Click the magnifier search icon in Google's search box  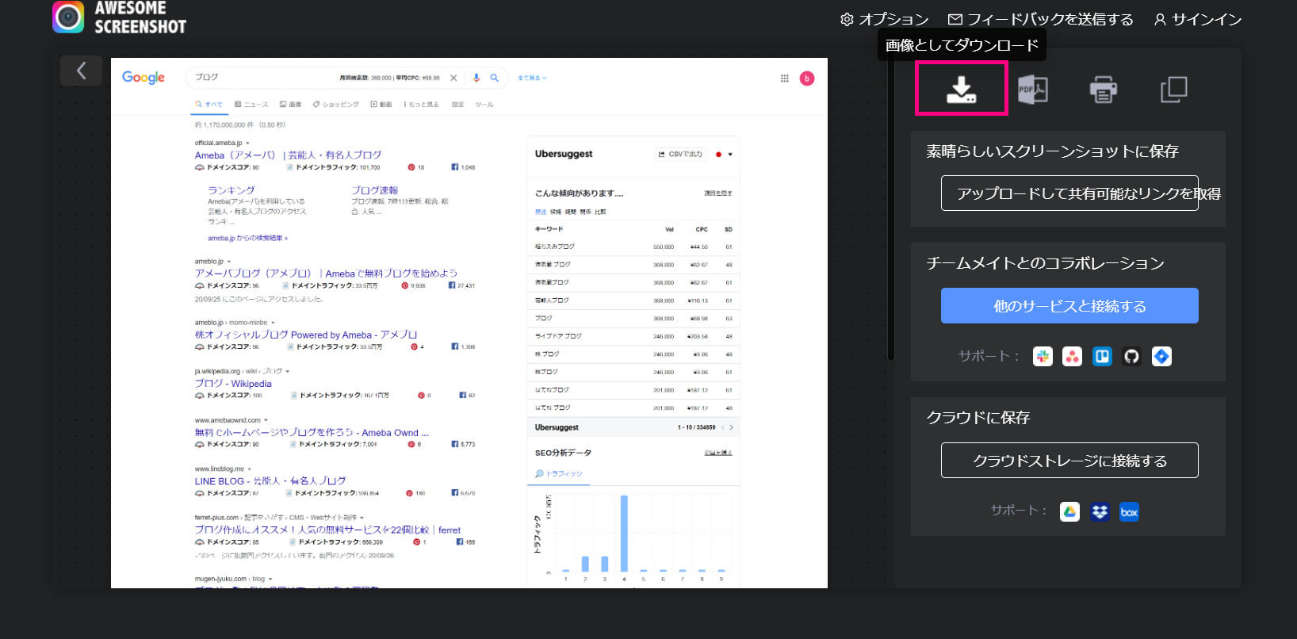pyautogui.click(x=494, y=78)
